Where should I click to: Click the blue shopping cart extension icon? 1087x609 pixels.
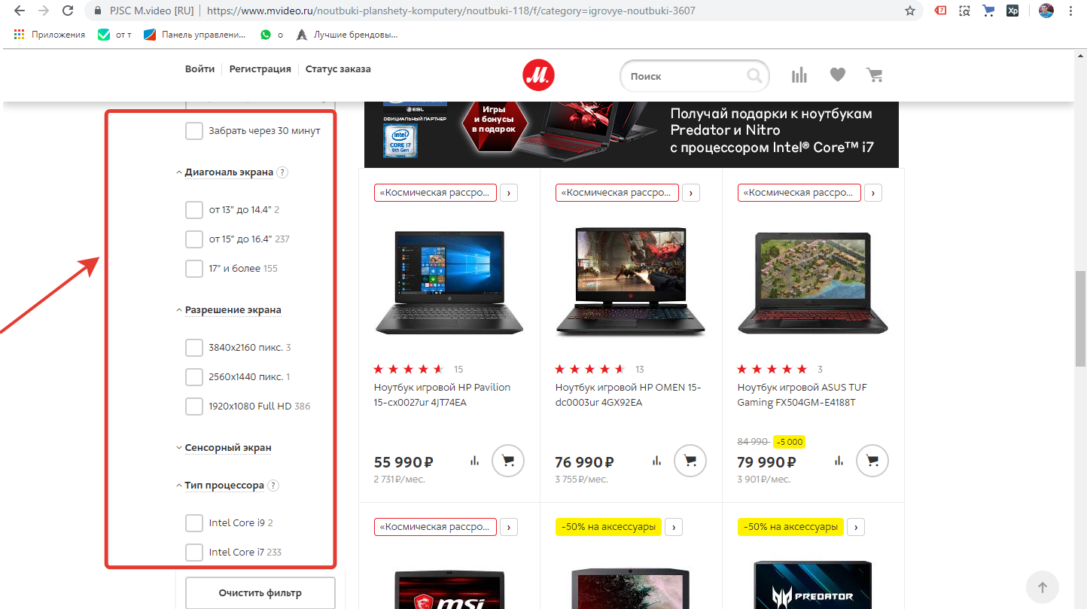(x=988, y=11)
